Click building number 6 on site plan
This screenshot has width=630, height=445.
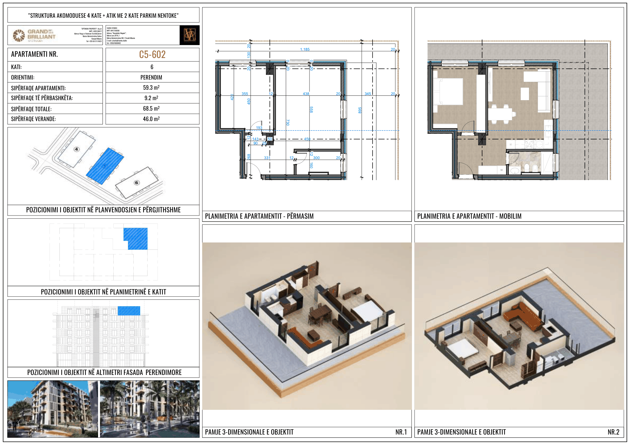(x=136, y=183)
